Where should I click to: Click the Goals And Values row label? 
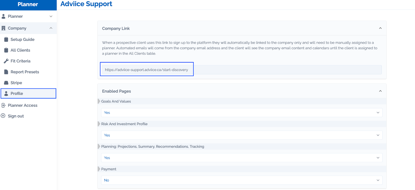coord(116,101)
